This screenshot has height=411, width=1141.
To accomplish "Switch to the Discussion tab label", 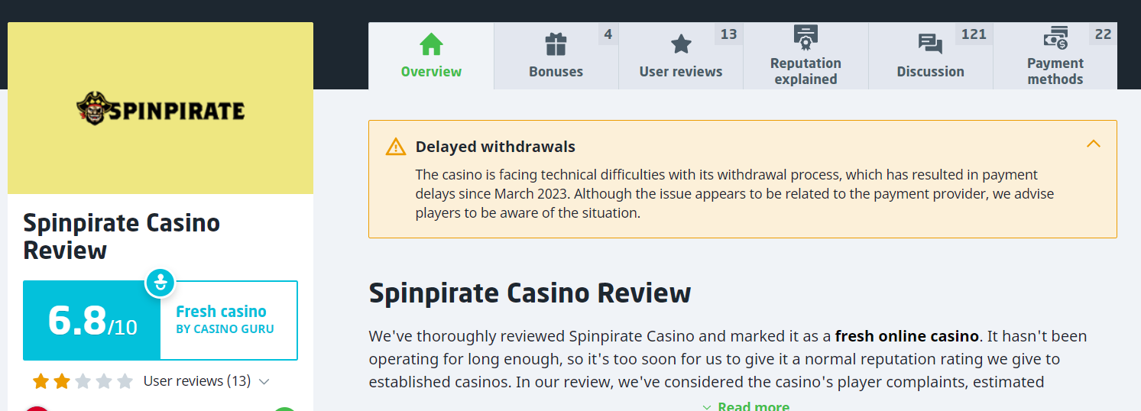I will [930, 72].
